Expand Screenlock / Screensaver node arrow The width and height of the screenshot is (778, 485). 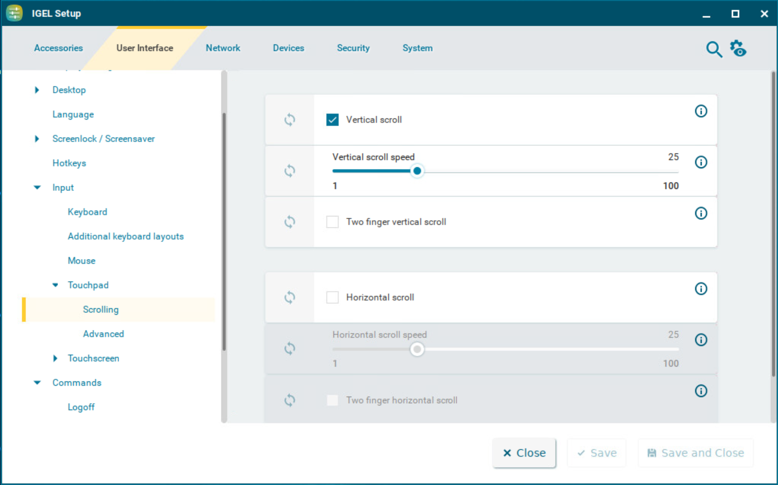click(37, 139)
